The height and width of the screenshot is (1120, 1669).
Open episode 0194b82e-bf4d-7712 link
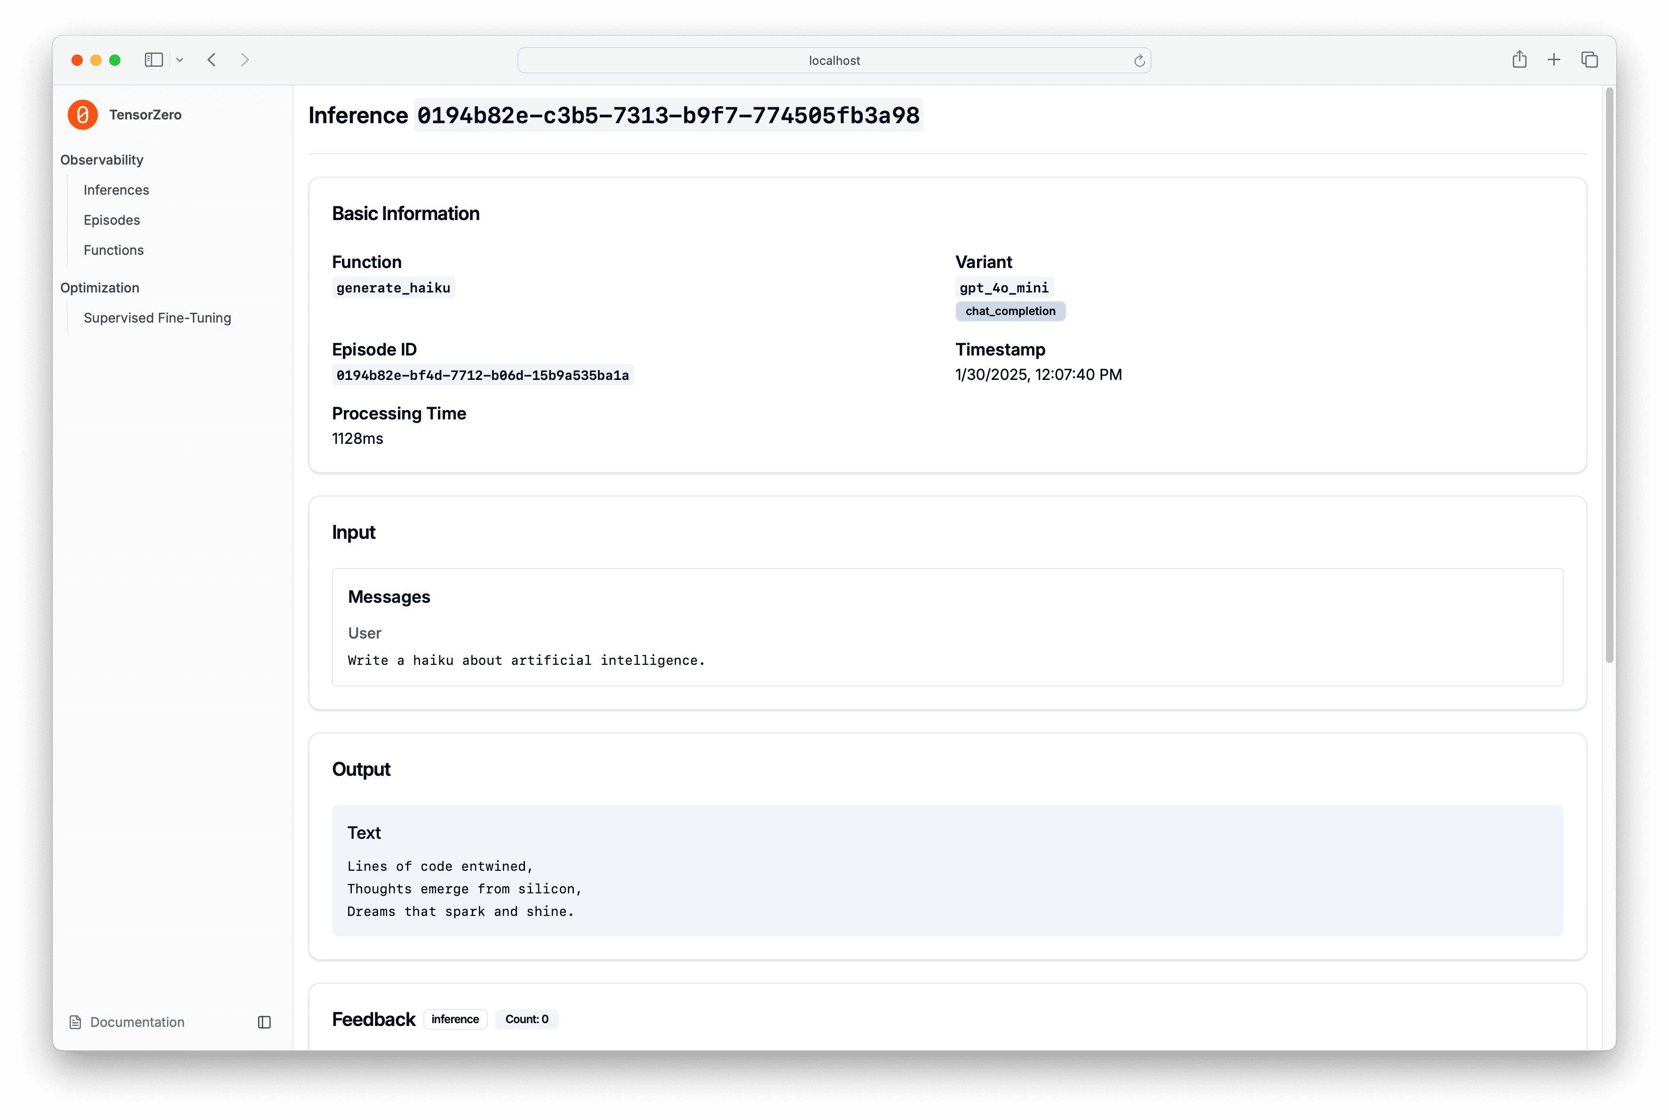tap(482, 375)
